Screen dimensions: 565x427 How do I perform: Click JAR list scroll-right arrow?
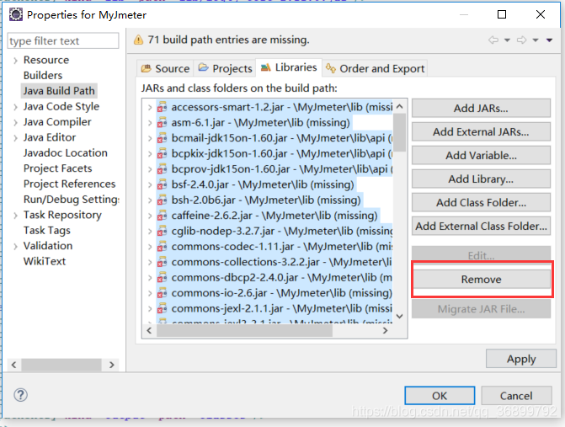coord(385,330)
